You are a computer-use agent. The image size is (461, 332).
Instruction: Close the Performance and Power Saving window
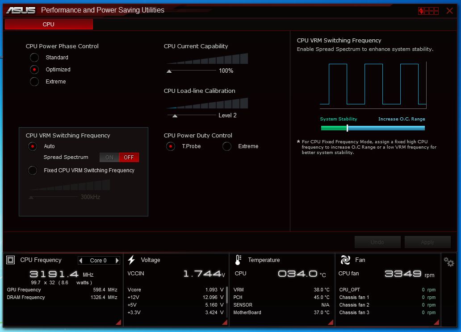pyautogui.click(x=449, y=11)
